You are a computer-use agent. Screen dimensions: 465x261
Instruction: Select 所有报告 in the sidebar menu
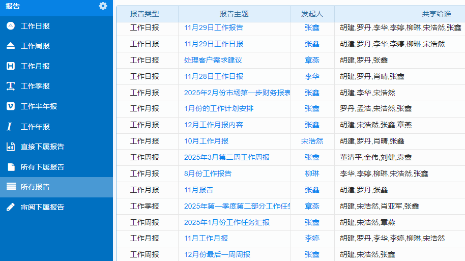pyautogui.click(x=35, y=187)
